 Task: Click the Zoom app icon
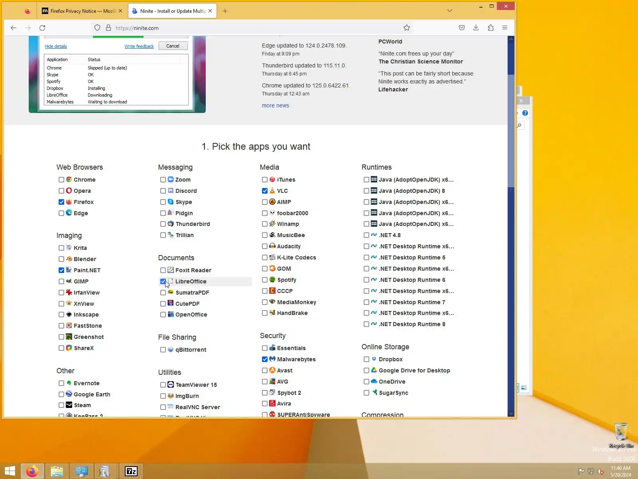171,180
